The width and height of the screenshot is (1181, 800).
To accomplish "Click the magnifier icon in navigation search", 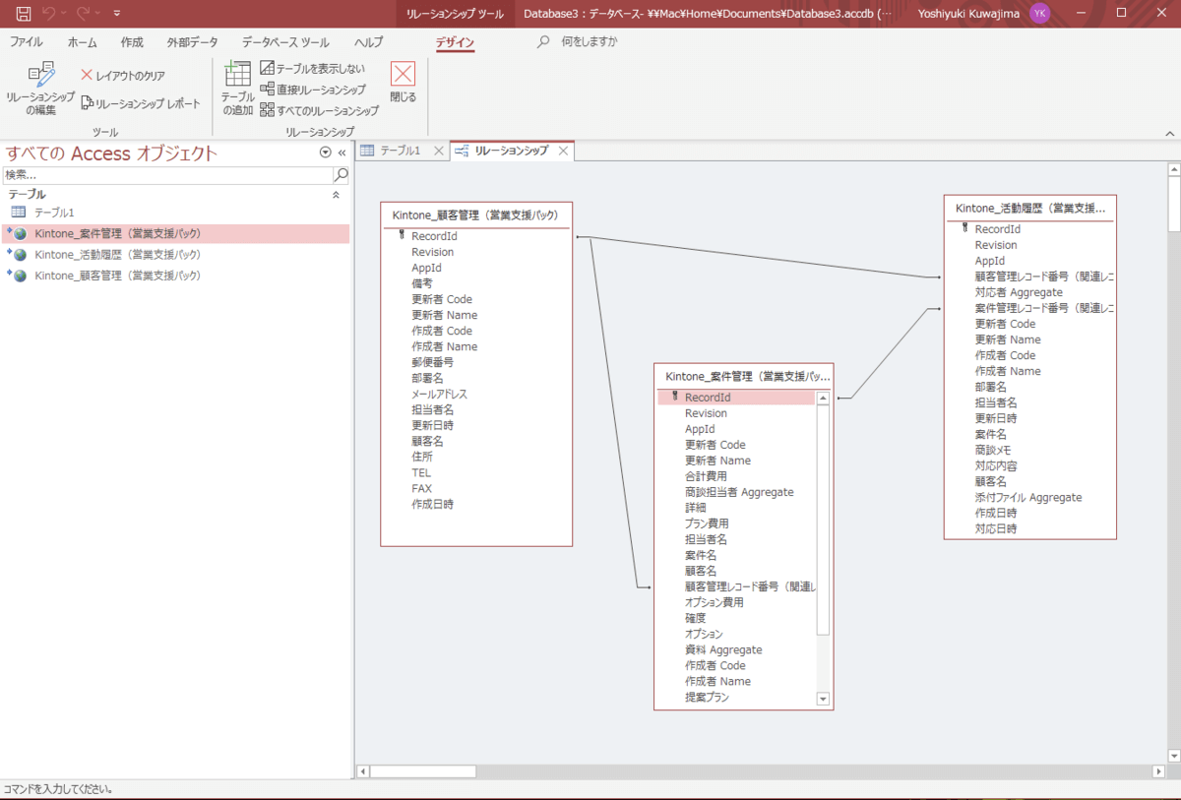I will [x=342, y=175].
